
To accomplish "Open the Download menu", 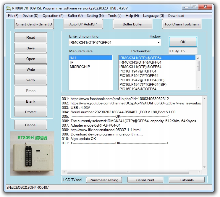I will coord(176,16).
